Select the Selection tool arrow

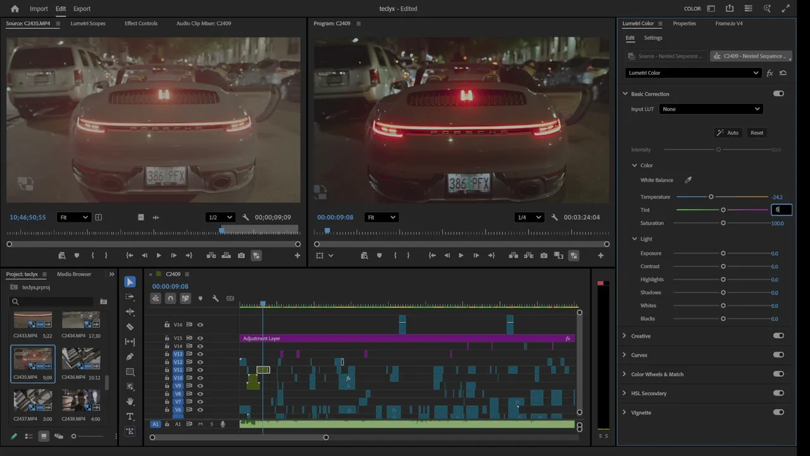[130, 282]
